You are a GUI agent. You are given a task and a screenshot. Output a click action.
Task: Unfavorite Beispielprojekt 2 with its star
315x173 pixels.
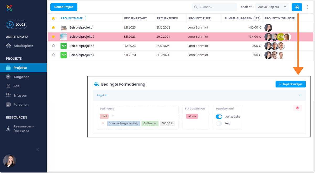pos(54,37)
